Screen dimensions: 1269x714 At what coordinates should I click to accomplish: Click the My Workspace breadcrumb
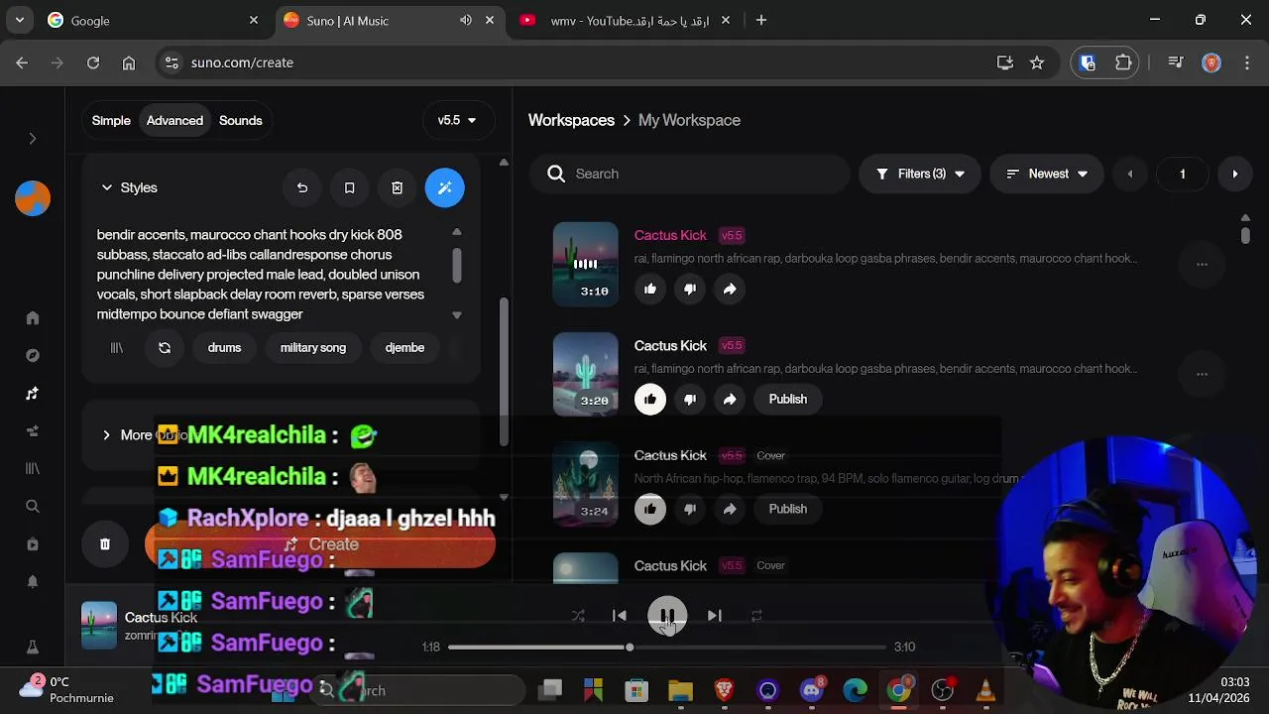pos(689,120)
